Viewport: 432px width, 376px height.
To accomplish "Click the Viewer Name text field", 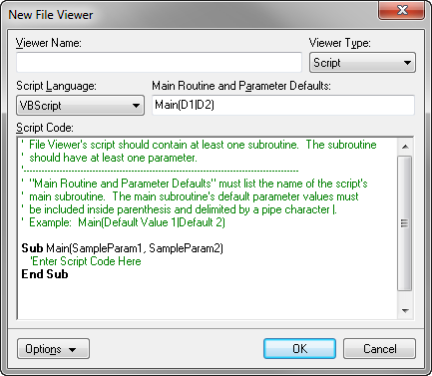I will coord(159,62).
